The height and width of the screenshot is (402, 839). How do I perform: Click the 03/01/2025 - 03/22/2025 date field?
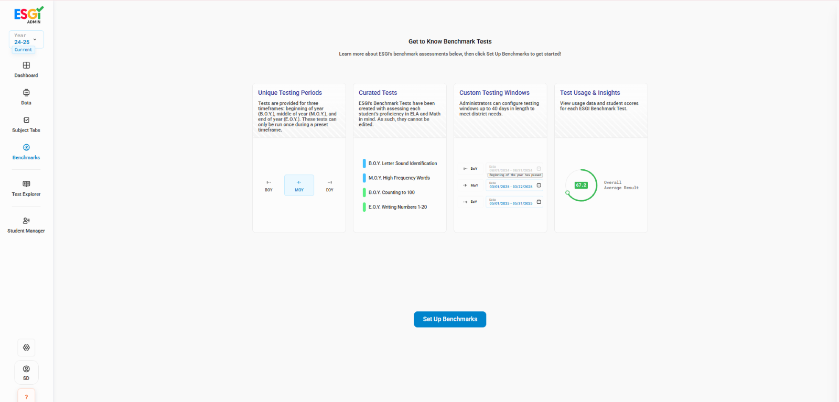click(x=514, y=186)
